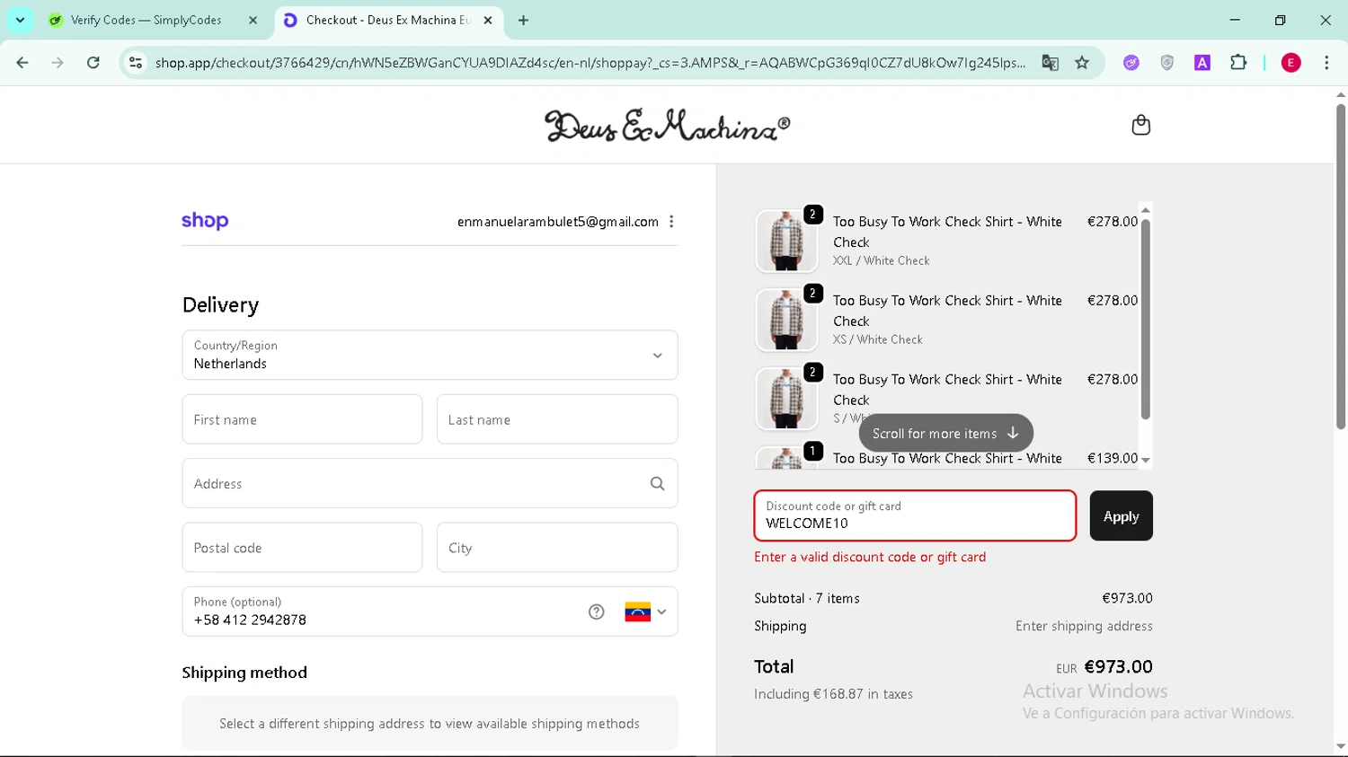Open the purple circular extension icon

(x=1131, y=63)
